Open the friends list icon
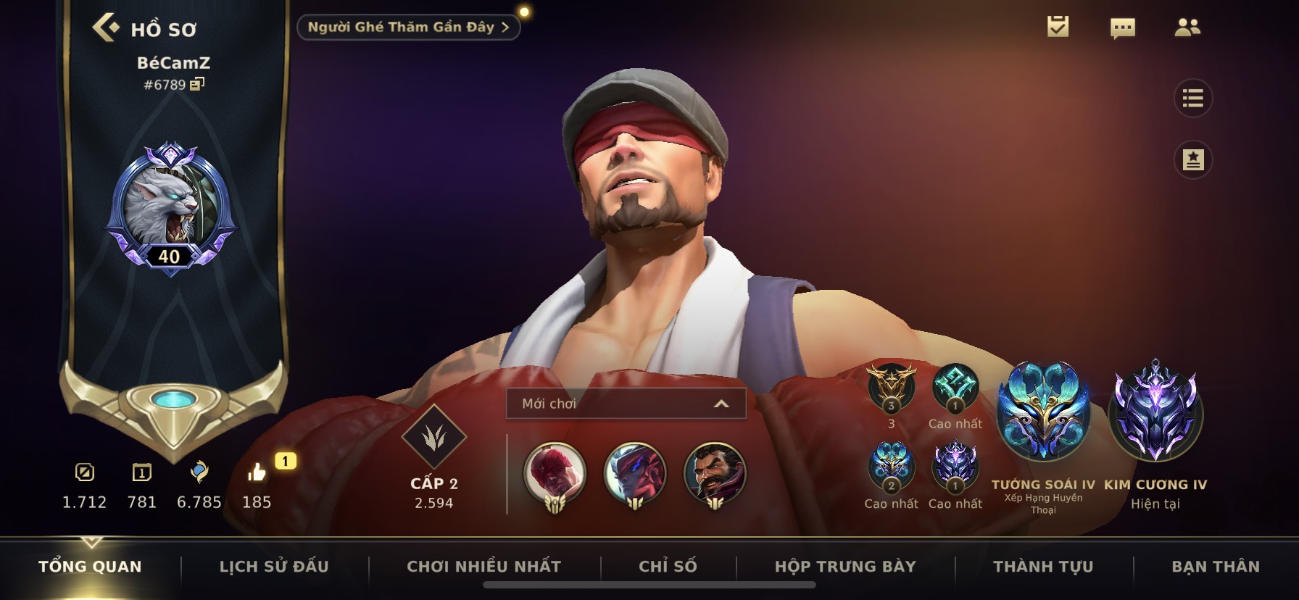 tap(1187, 28)
